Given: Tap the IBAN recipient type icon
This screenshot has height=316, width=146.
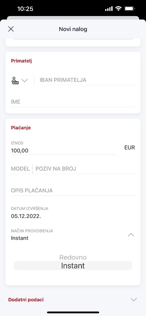Looking at the screenshot, I should click(15, 80).
